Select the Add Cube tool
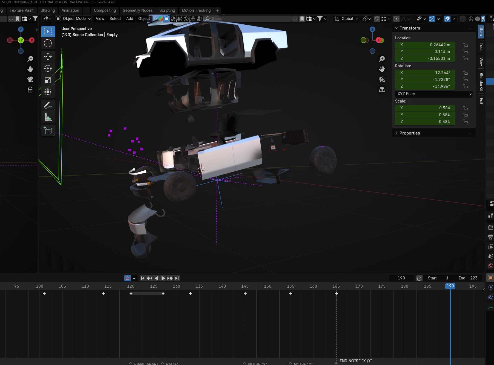 (x=48, y=131)
